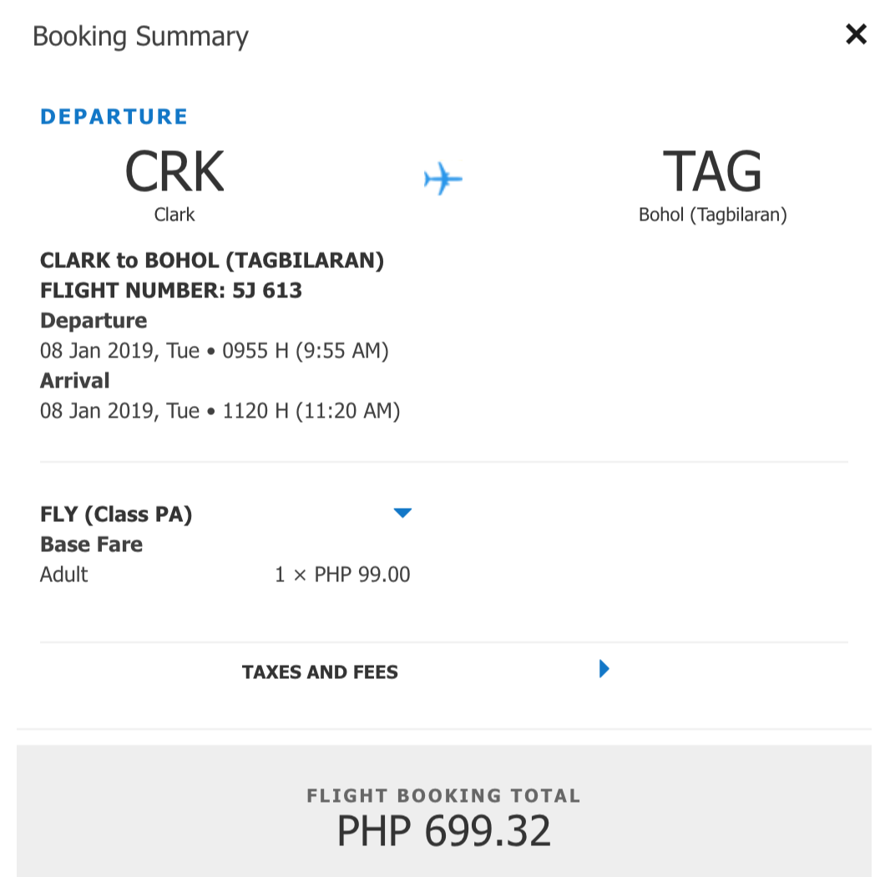
Task: Click the PHP 699.32 booking total
Action: [444, 831]
